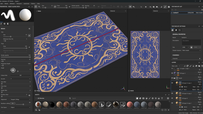Toggle symmetry in the top toolbar

click(x=130, y=7)
